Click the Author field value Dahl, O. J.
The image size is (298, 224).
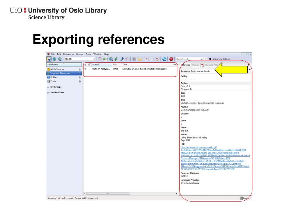click(x=186, y=86)
